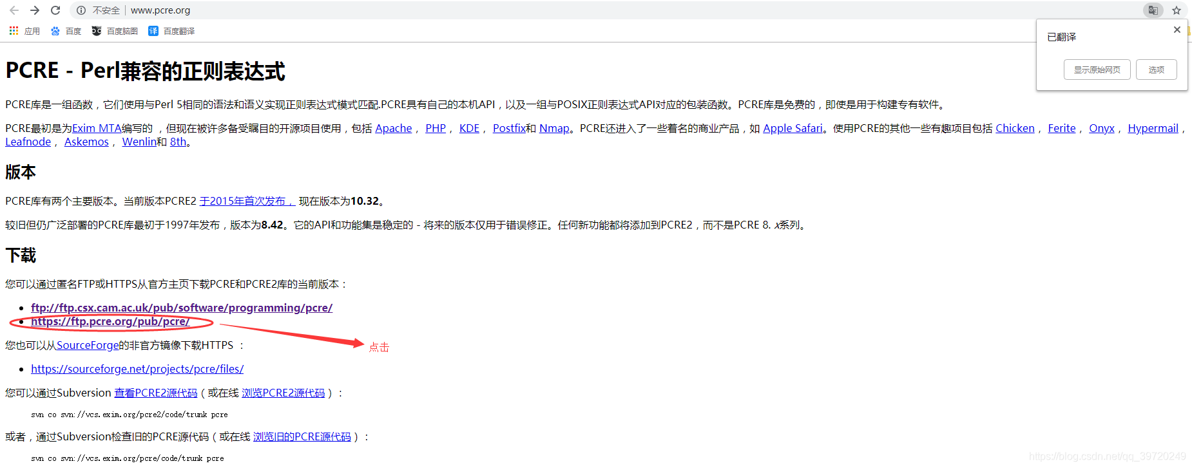Open the Nmap link
Image resolution: width=1192 pixels, height=468 pixels.
tap(554, 128)
